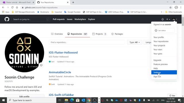Image resolution: width=184 pixels, height=103 pixels.
Task: Open Google Translate bookmark
Action: point(72,12)
